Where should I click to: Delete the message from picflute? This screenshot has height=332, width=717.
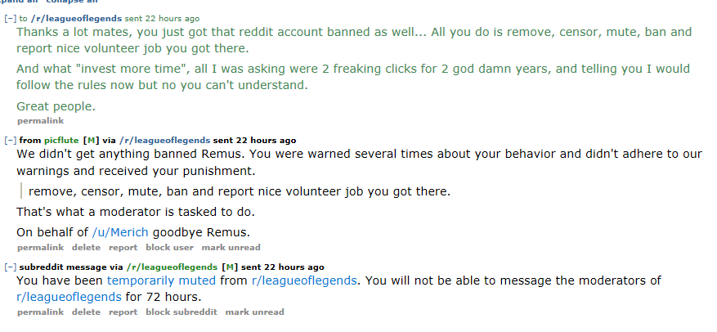click(86, 248)
